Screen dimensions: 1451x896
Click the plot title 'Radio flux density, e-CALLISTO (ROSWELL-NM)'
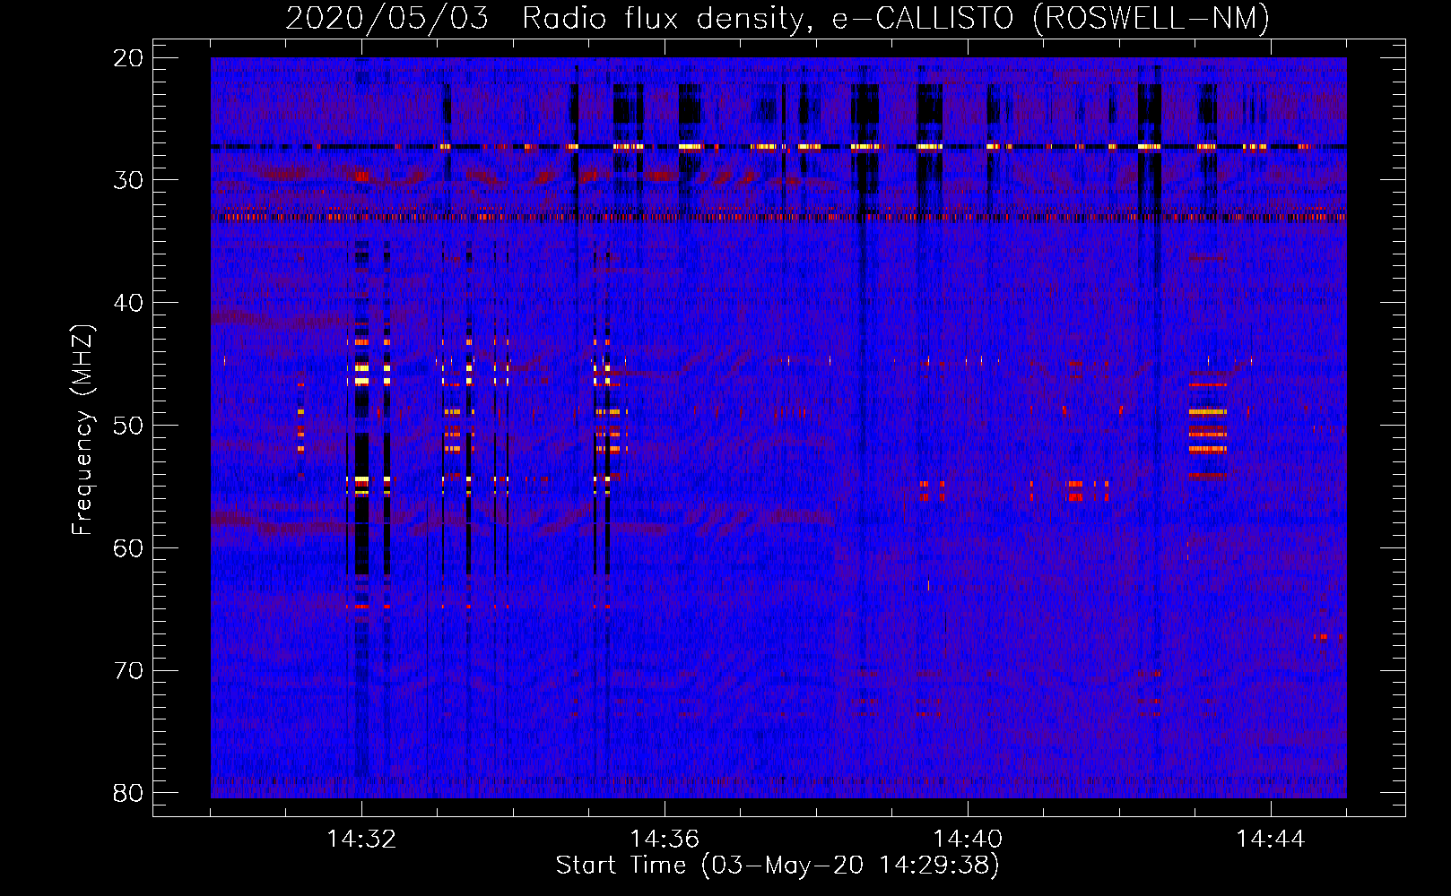click(896, 18)
